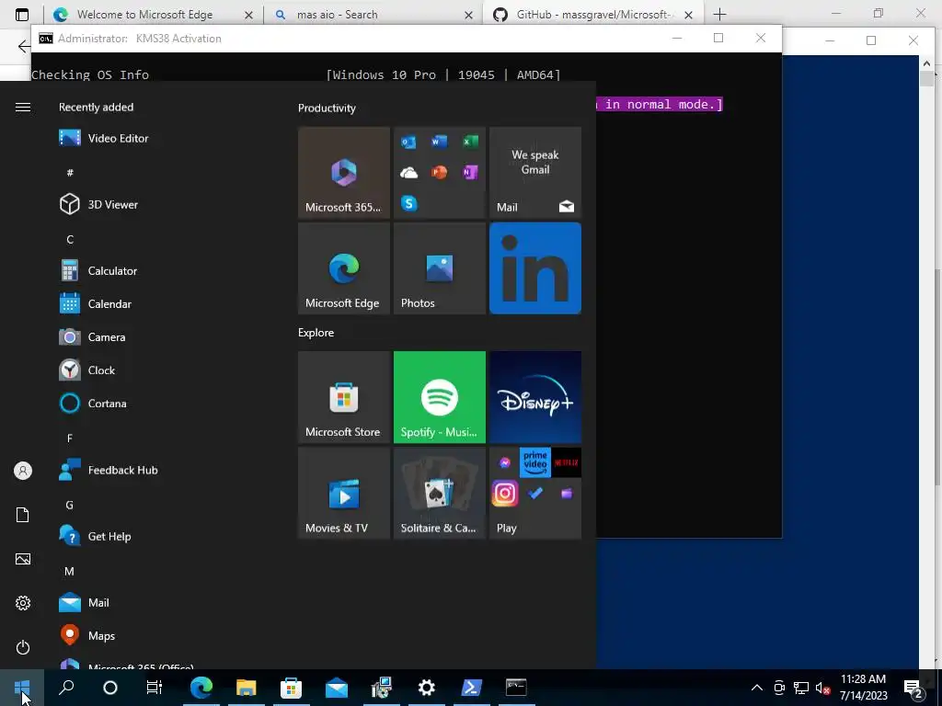Open the Photos tile
942x706 pixels.
439,268
